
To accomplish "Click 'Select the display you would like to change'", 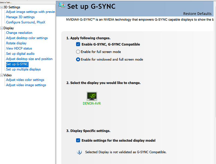I will pyautogui.click(x=103, y=83).
